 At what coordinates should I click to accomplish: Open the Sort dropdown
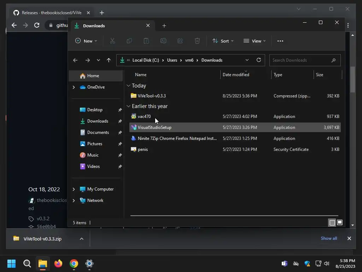[223, 41]
